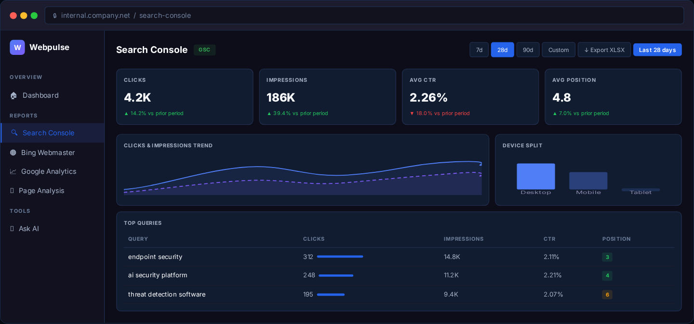Select the 28d range
The height and width of the screenshot is (324, 694).
(x=502, y=50)
